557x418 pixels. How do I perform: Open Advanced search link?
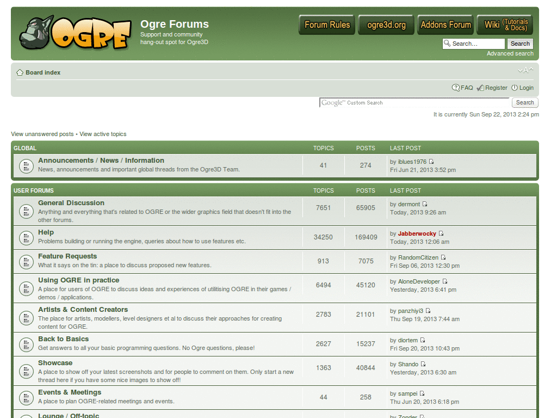point(510,53)
